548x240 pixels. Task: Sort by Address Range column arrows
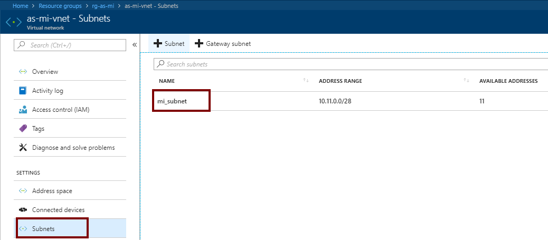coord(466,81)
